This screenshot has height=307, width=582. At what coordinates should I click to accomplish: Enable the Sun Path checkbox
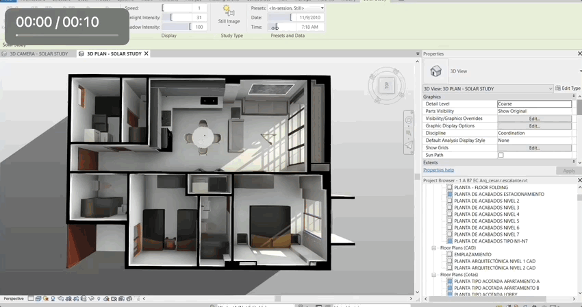(x=501, y=156)
